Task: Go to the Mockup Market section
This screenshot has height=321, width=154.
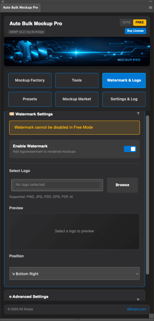Action: tap(77, 99)
